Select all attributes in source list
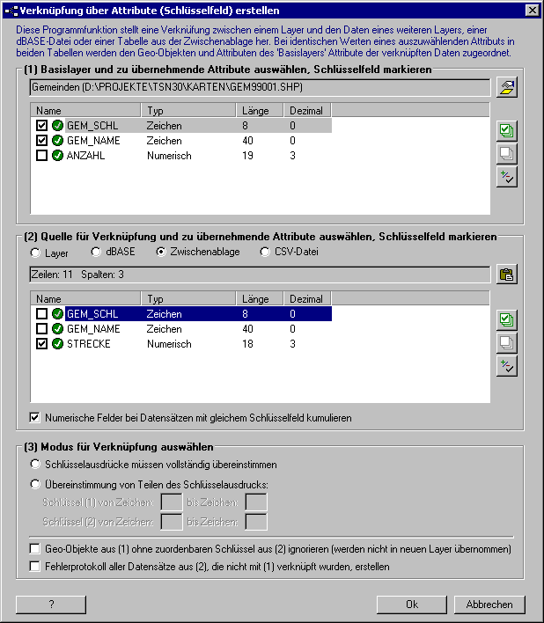 (x=507, y=319)
